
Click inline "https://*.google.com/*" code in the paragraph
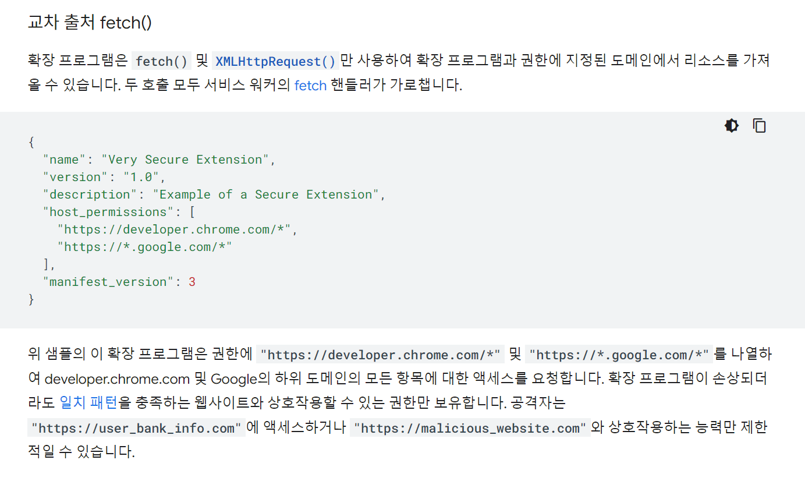pyautogui.click(x=619, y=355)
